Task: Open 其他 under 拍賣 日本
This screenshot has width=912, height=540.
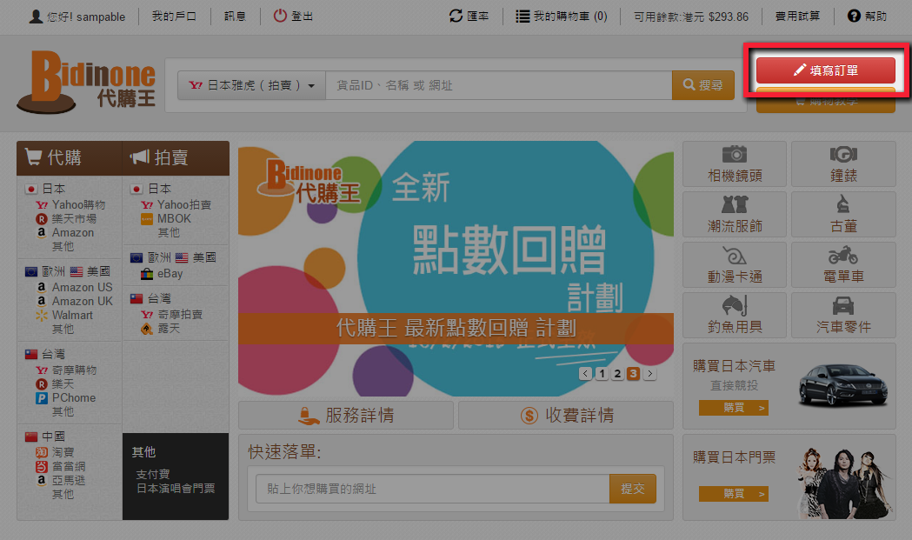Action: pyautogui.click(x=169, y=233)
